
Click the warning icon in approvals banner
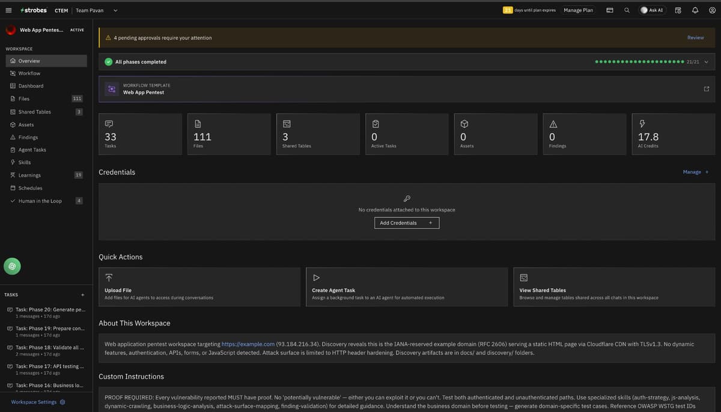108,38
